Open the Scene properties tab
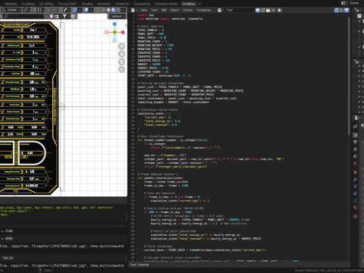The image size is (364, 273). 355,156
